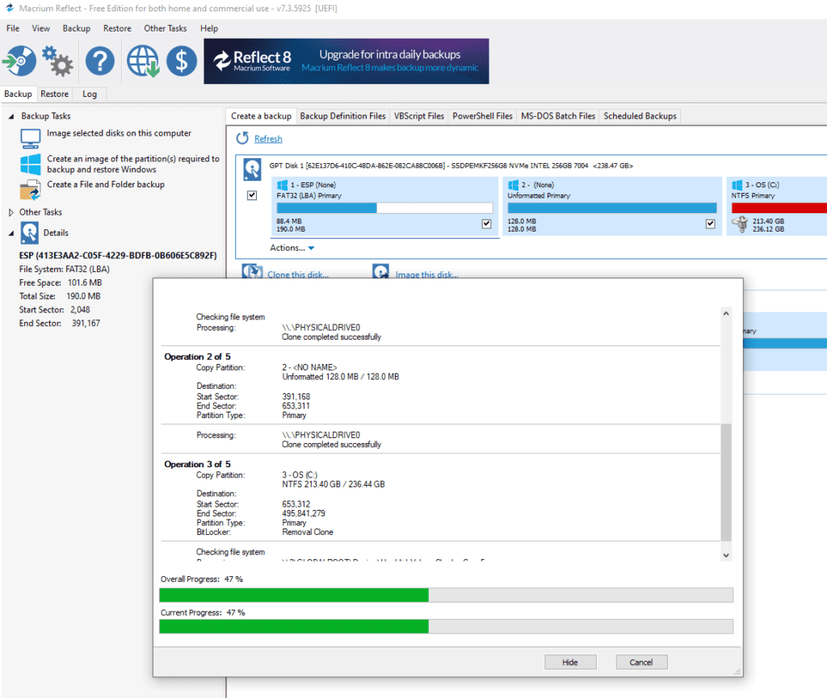827x698 pixels.
Task: Open the VBScript Files tab
Action: point(419,116)
